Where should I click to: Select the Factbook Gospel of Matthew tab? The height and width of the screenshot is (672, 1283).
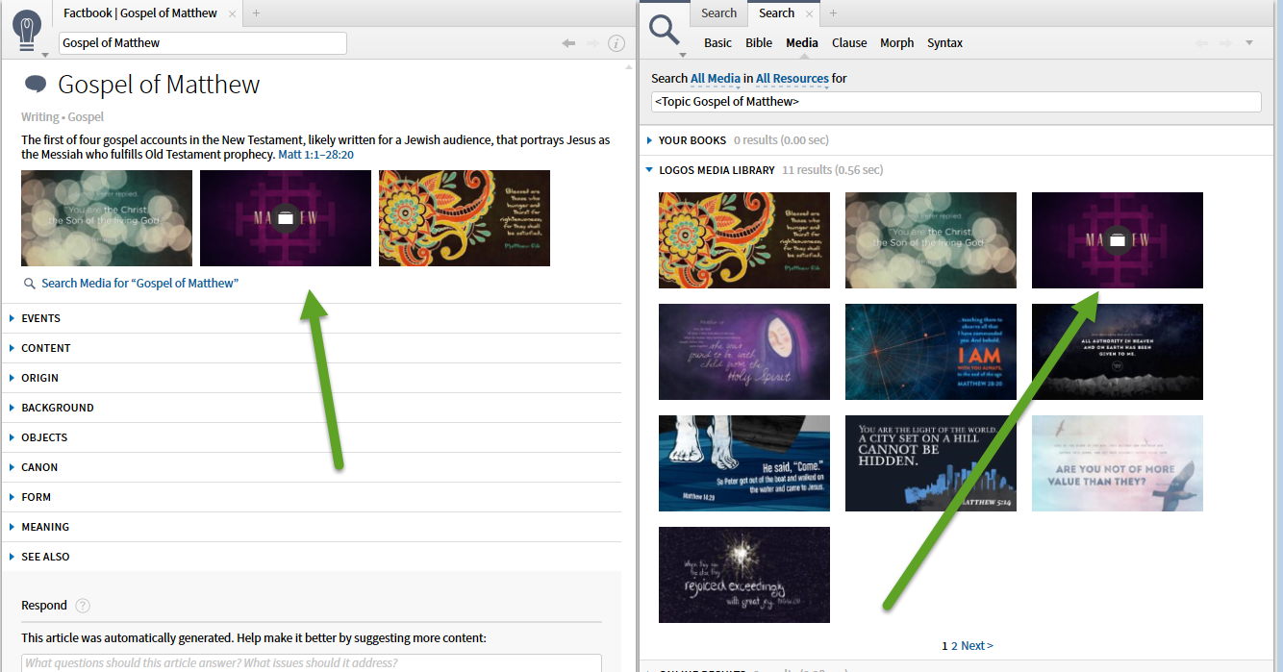[x=140, y=13]
